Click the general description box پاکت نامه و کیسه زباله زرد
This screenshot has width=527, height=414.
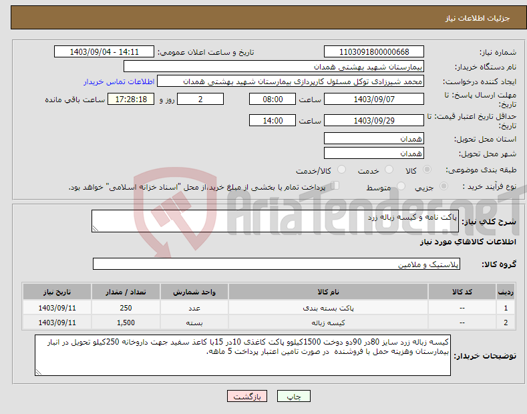pyautogui.click(x=275, y=221)
